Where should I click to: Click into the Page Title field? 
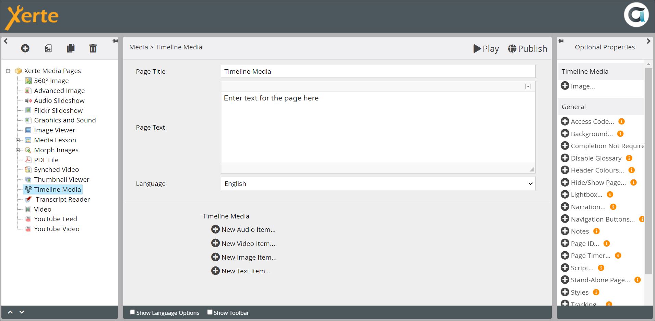pyautogui.click(x=378, y=71)
